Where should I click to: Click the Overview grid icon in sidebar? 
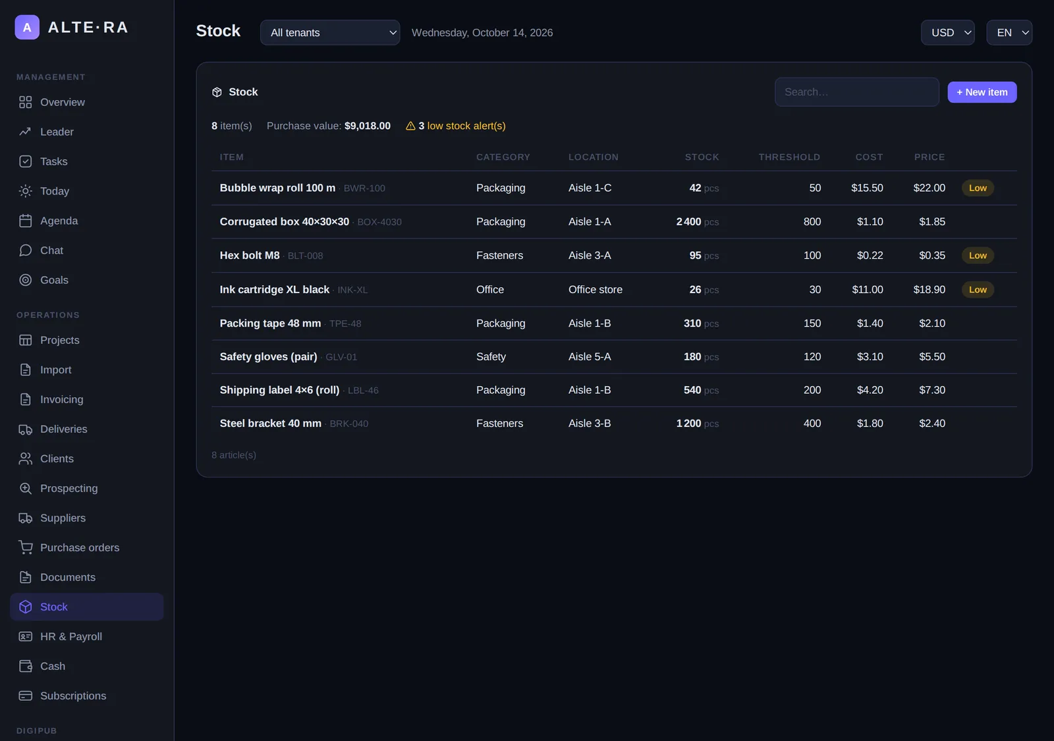click(x=25, y=102)
